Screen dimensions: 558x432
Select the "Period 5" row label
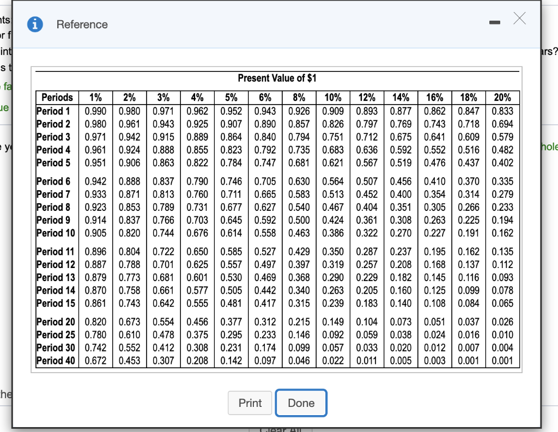click(x=53, y=163)
